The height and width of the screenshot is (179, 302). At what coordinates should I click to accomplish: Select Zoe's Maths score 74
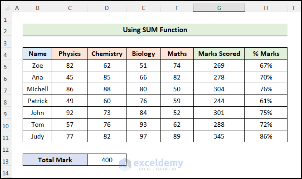(177, 65)
